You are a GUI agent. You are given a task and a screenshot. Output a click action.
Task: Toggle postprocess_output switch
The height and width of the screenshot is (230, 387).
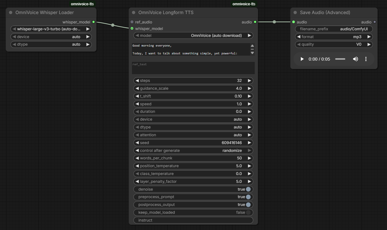[x=248, y=205]
